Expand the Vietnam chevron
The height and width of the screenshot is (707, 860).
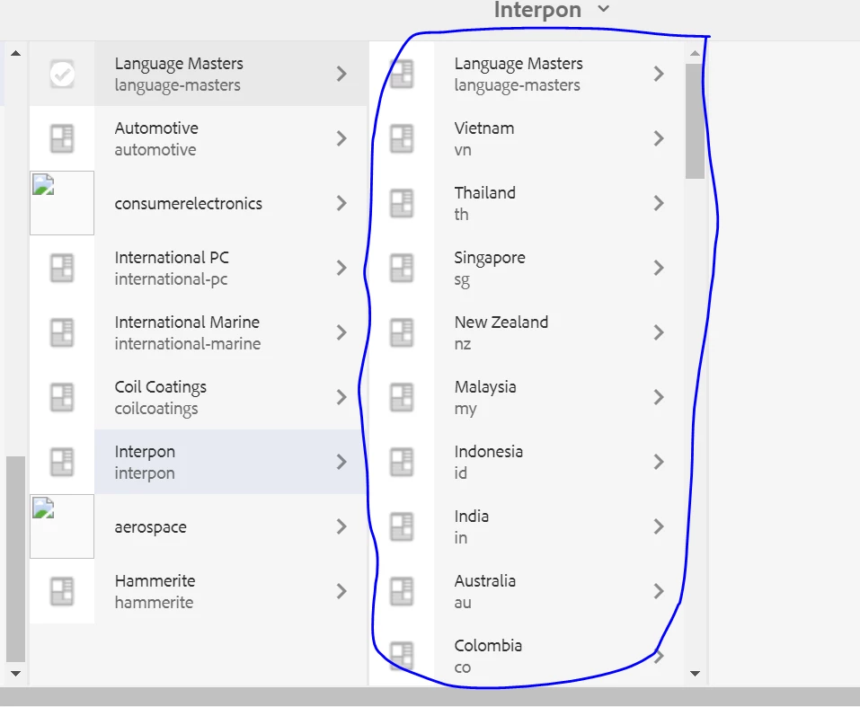[660, 138]
